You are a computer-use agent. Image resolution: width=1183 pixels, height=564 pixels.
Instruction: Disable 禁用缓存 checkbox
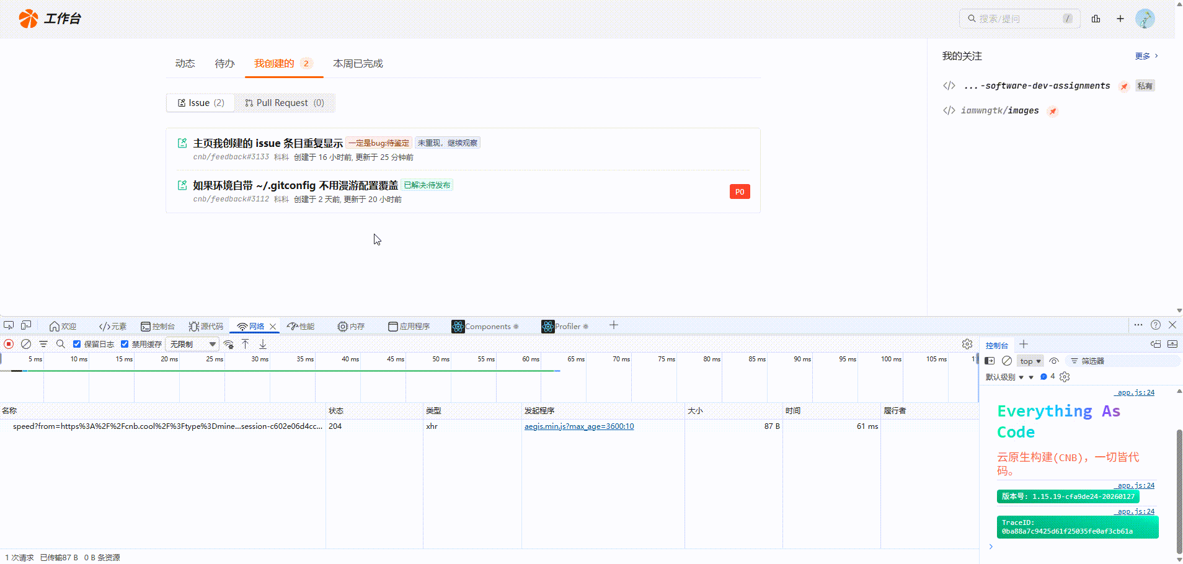pyautogui.click(x=125, y=343)
